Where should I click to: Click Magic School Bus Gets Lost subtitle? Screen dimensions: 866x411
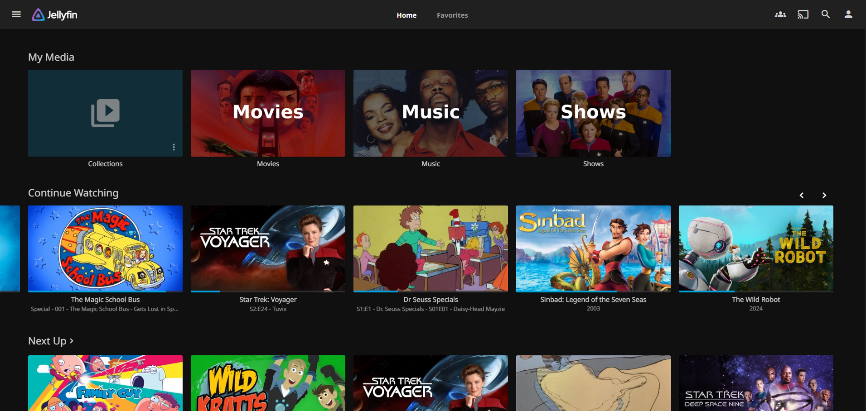click(x=105, y=309)
